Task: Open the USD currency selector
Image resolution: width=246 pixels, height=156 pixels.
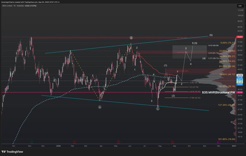Action: point(240,6)
